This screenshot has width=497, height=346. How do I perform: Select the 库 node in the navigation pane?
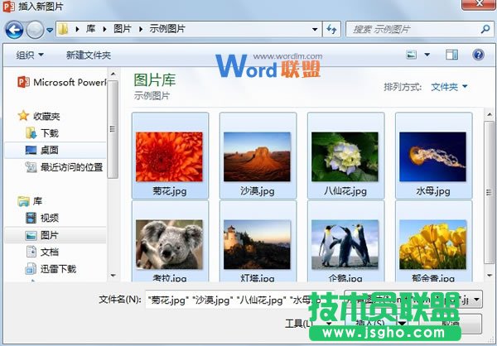[x=30, y=201]
